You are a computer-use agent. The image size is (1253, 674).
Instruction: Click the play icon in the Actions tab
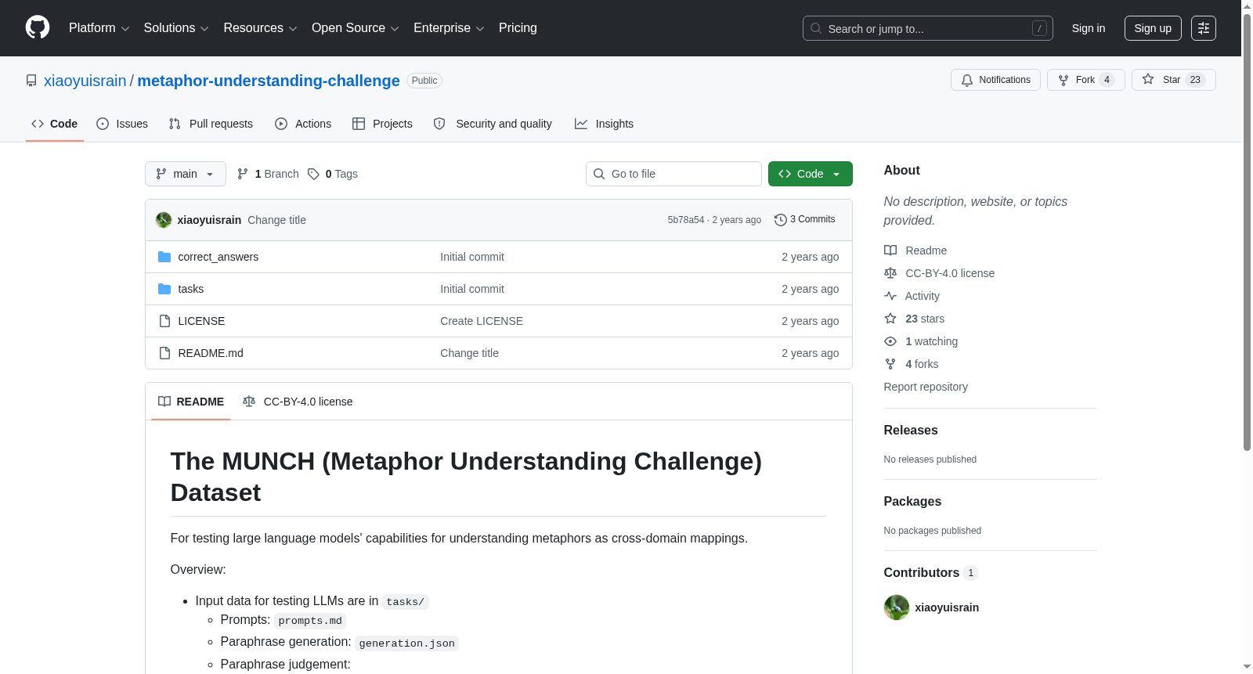(281, 124)
